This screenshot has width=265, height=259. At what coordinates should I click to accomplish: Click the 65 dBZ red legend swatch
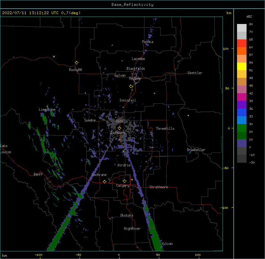tap(242, 43)
